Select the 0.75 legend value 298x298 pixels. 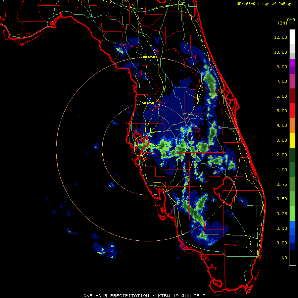(282, 184)
